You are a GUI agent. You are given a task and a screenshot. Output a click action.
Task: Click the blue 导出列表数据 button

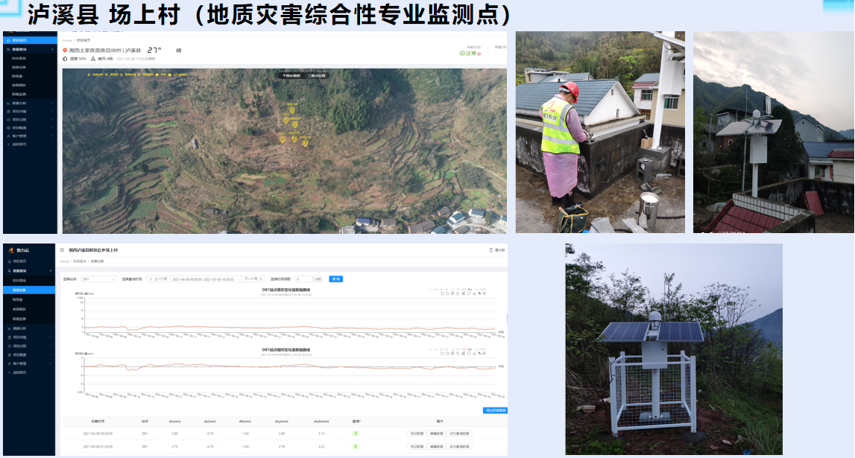pos(494,410)
